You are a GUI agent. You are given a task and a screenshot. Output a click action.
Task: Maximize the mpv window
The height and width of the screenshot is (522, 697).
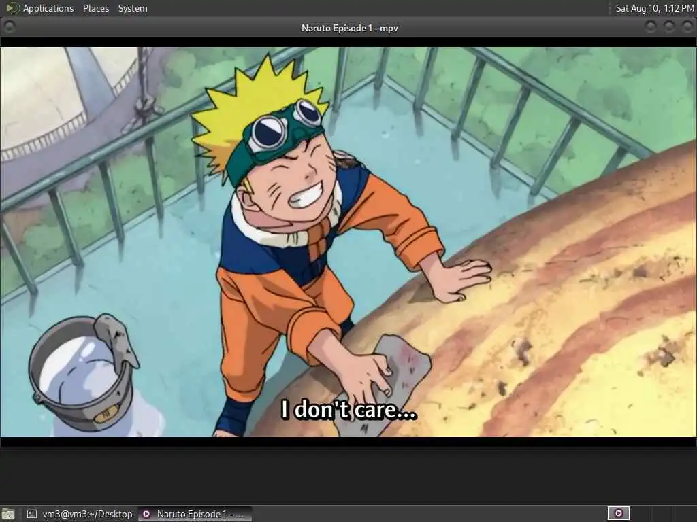[669, 27]
